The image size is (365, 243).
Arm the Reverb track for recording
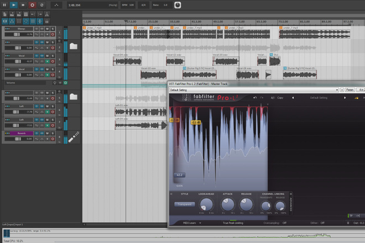point(53,139)
